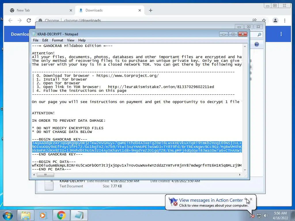Click the torproject.org URL text
This screenshot has width=295, height=221.
[128, 76]
